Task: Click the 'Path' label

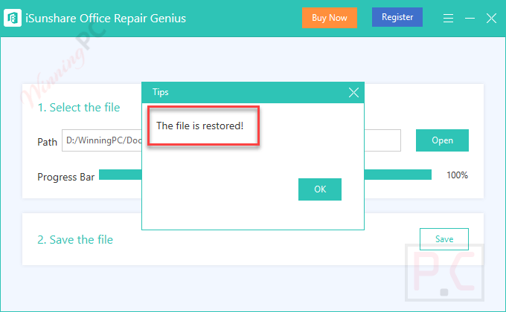Action: [x=47, y=142]
